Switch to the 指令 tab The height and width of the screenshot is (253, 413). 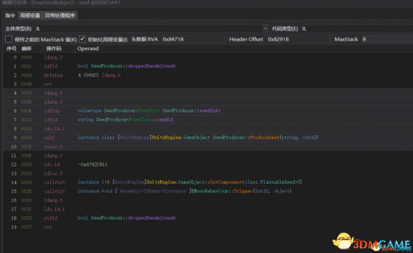click(10, 15)
